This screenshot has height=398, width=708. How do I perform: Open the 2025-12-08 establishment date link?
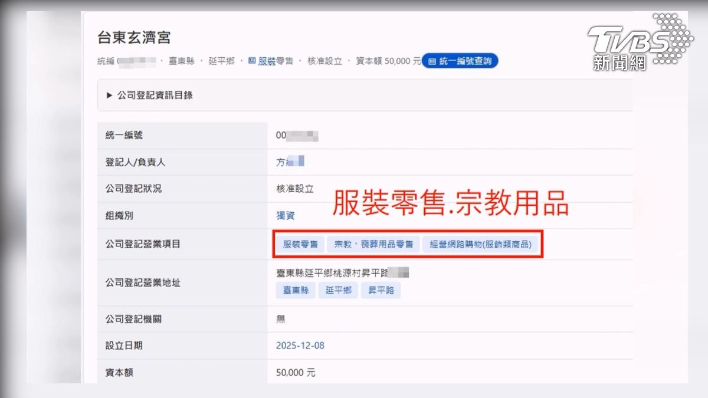(x=300, y=346)
